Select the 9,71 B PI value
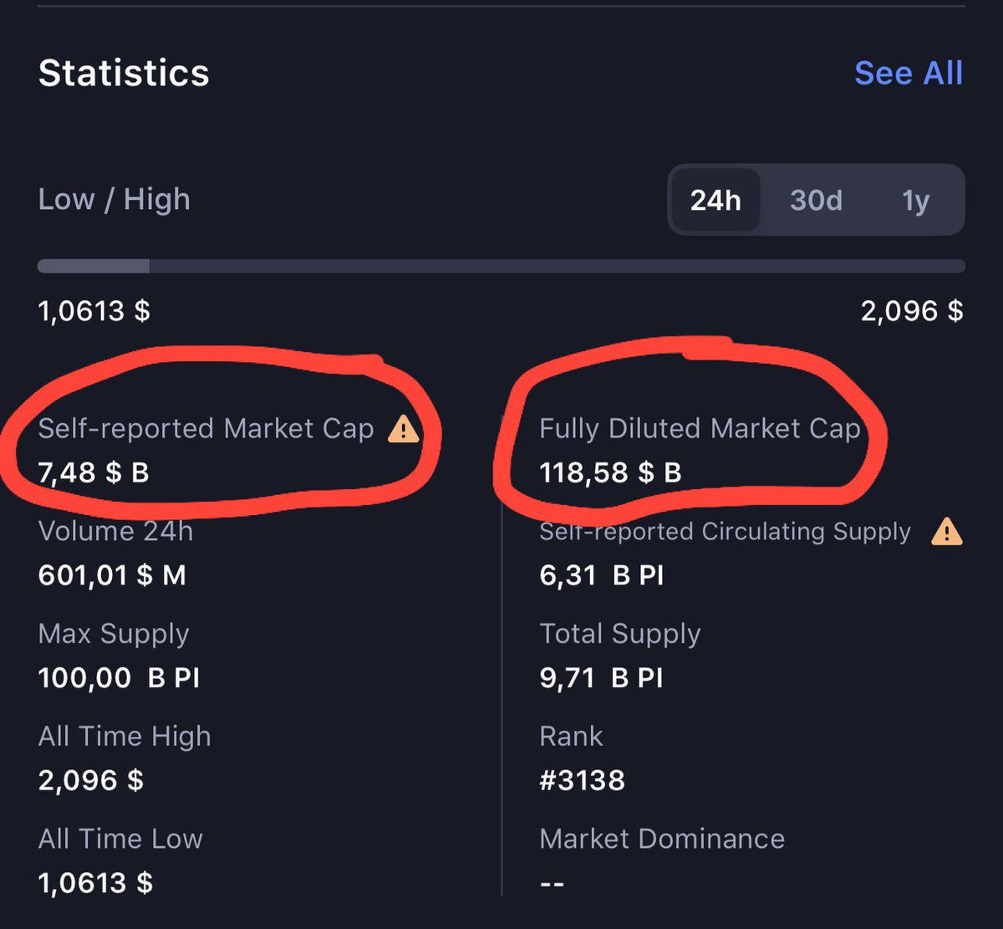 tap(602, 677)
